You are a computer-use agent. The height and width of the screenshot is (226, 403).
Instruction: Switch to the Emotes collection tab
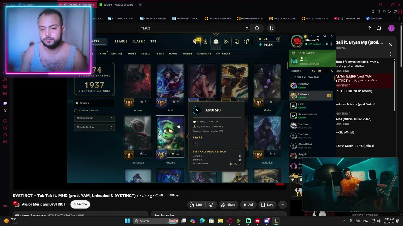pos(117,53)
